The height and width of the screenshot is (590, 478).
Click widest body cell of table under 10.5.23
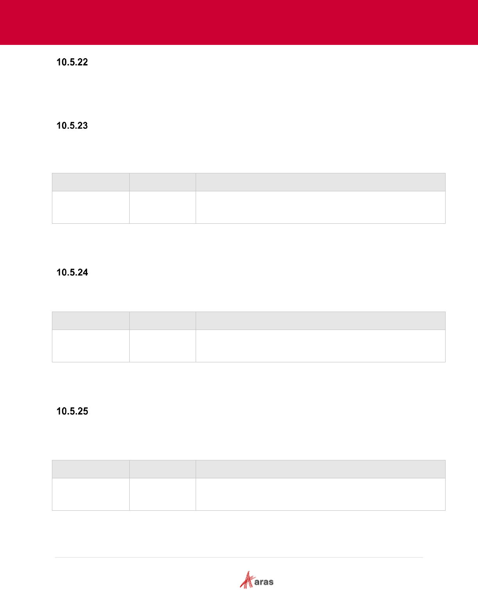click(321, 207)
